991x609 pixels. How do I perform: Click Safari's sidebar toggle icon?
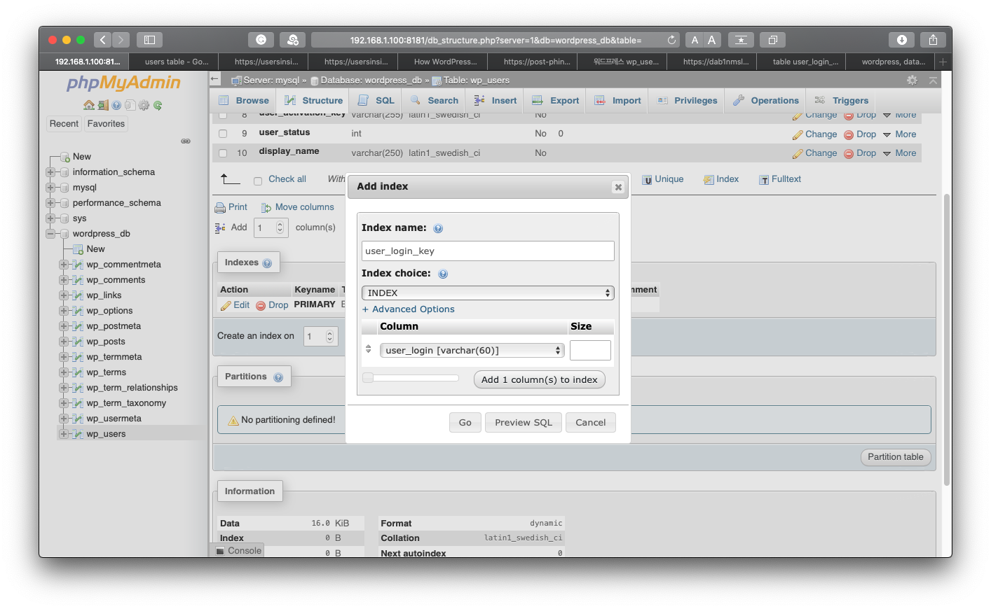click(x=149, y=40)
